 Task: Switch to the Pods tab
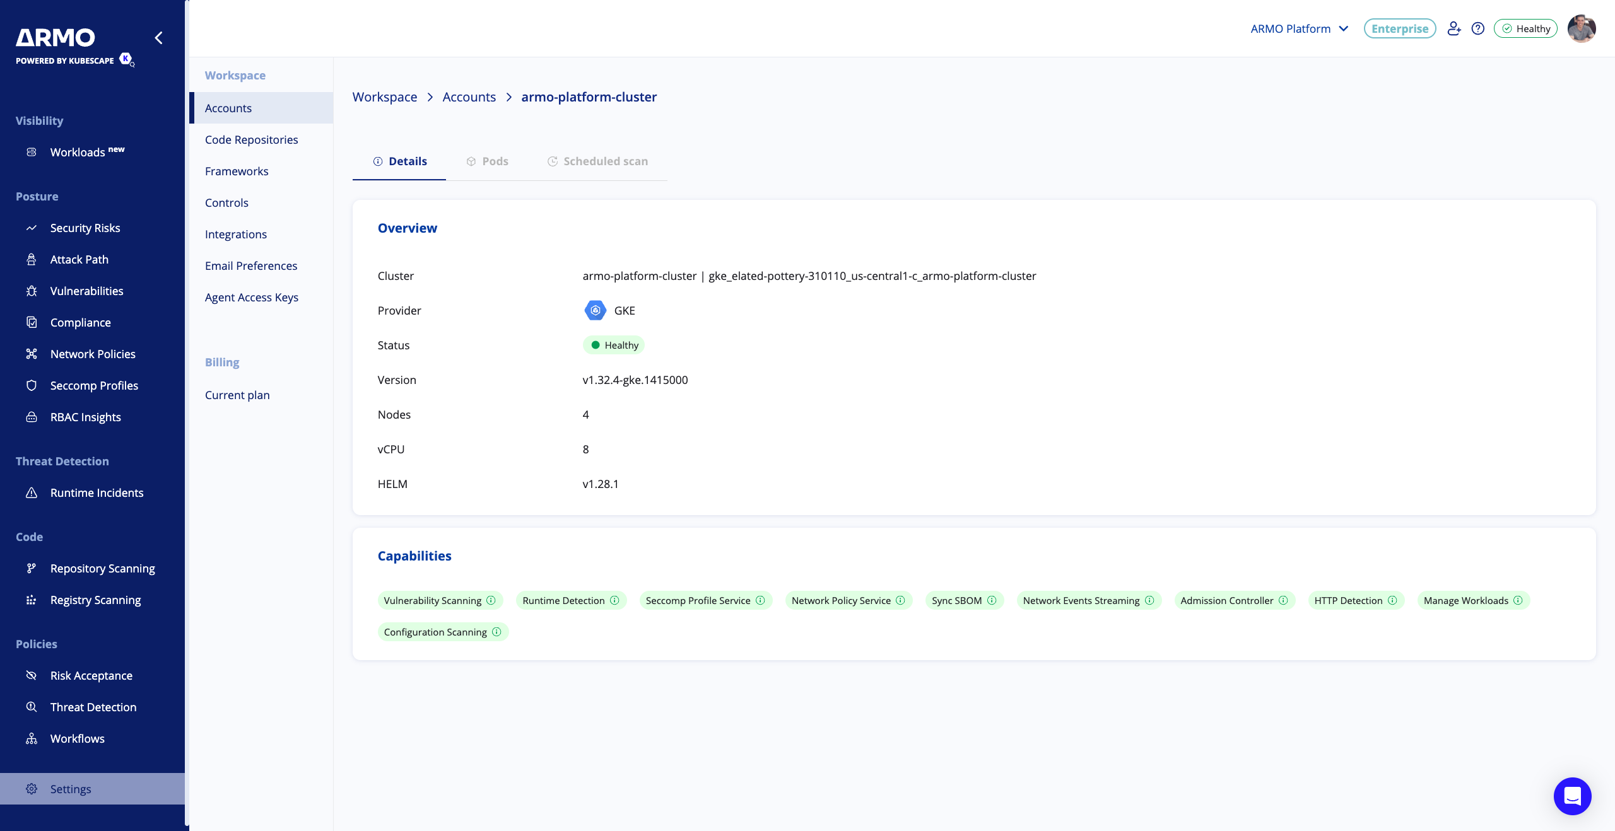[x=487, y=161]
